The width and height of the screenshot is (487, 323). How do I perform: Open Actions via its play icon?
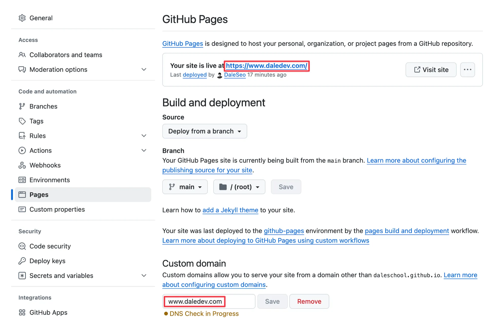(x=22, y=150)
